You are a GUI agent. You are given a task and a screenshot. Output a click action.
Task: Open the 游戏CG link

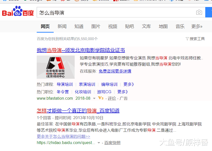coord(104,92)
